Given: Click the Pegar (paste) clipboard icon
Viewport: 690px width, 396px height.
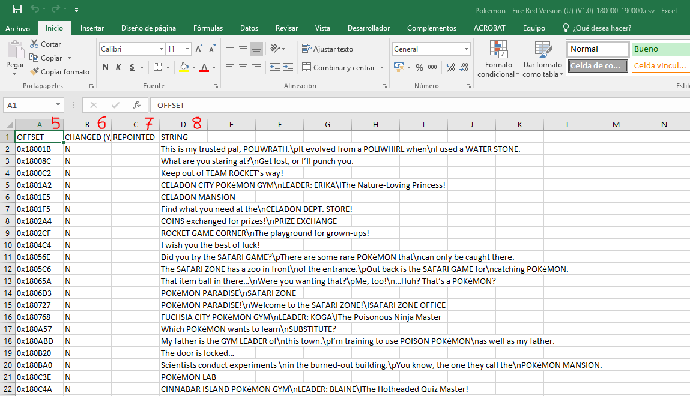Looking at the screenshot, I should pos(16,50).
